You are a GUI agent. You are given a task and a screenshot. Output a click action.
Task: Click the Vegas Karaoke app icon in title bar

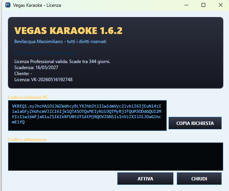[8, 5]
